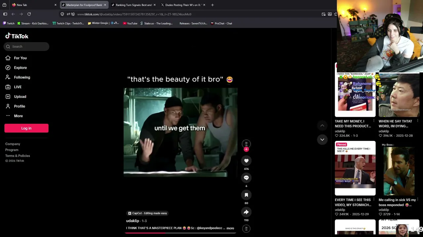Viewport: 423px width, 237px height.
Task: Open the Company footer link
Action: click(13, 144)
